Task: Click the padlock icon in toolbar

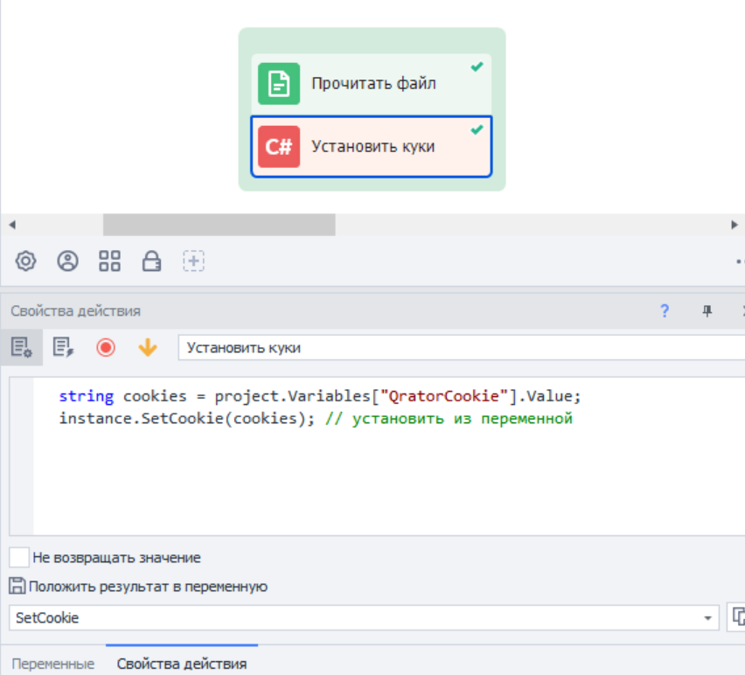Action: pos(151,261)
